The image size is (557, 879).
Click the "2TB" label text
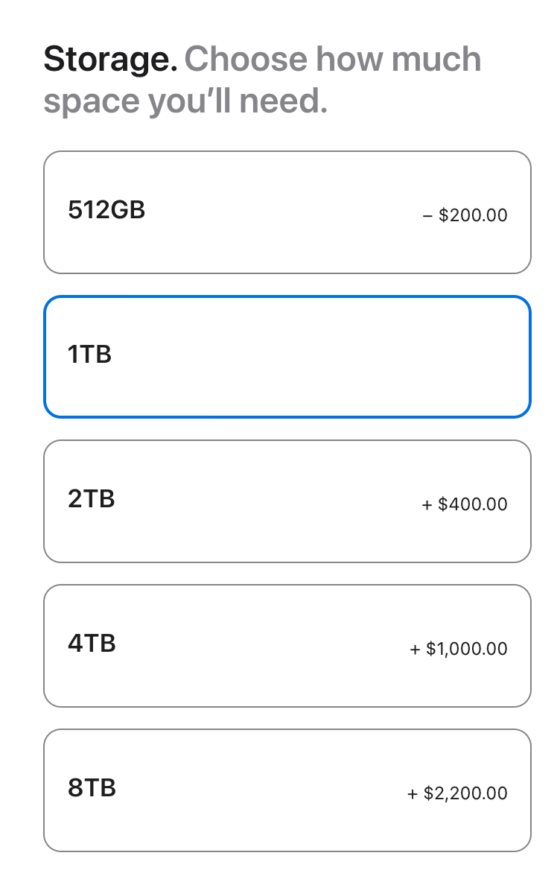coord(92,499)
